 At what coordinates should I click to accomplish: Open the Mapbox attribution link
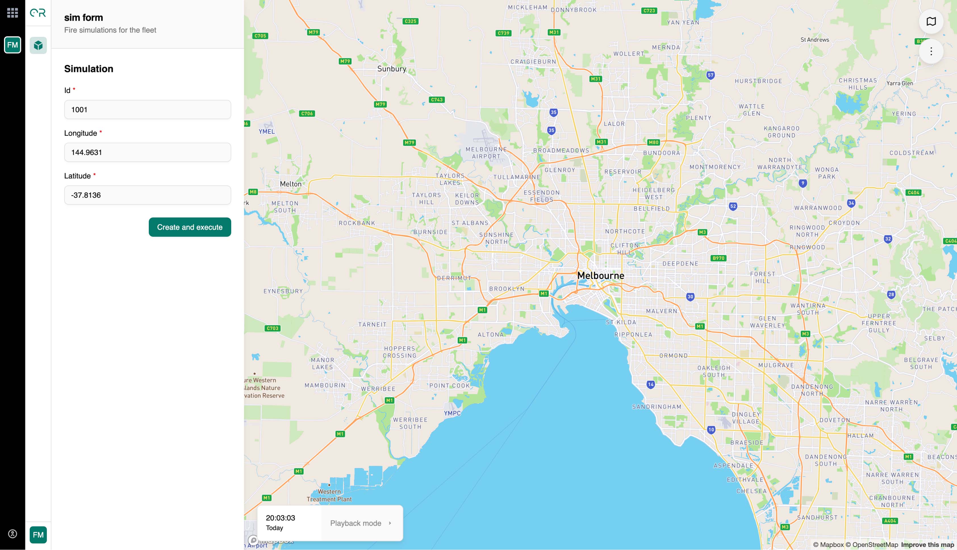pos(828,545)
